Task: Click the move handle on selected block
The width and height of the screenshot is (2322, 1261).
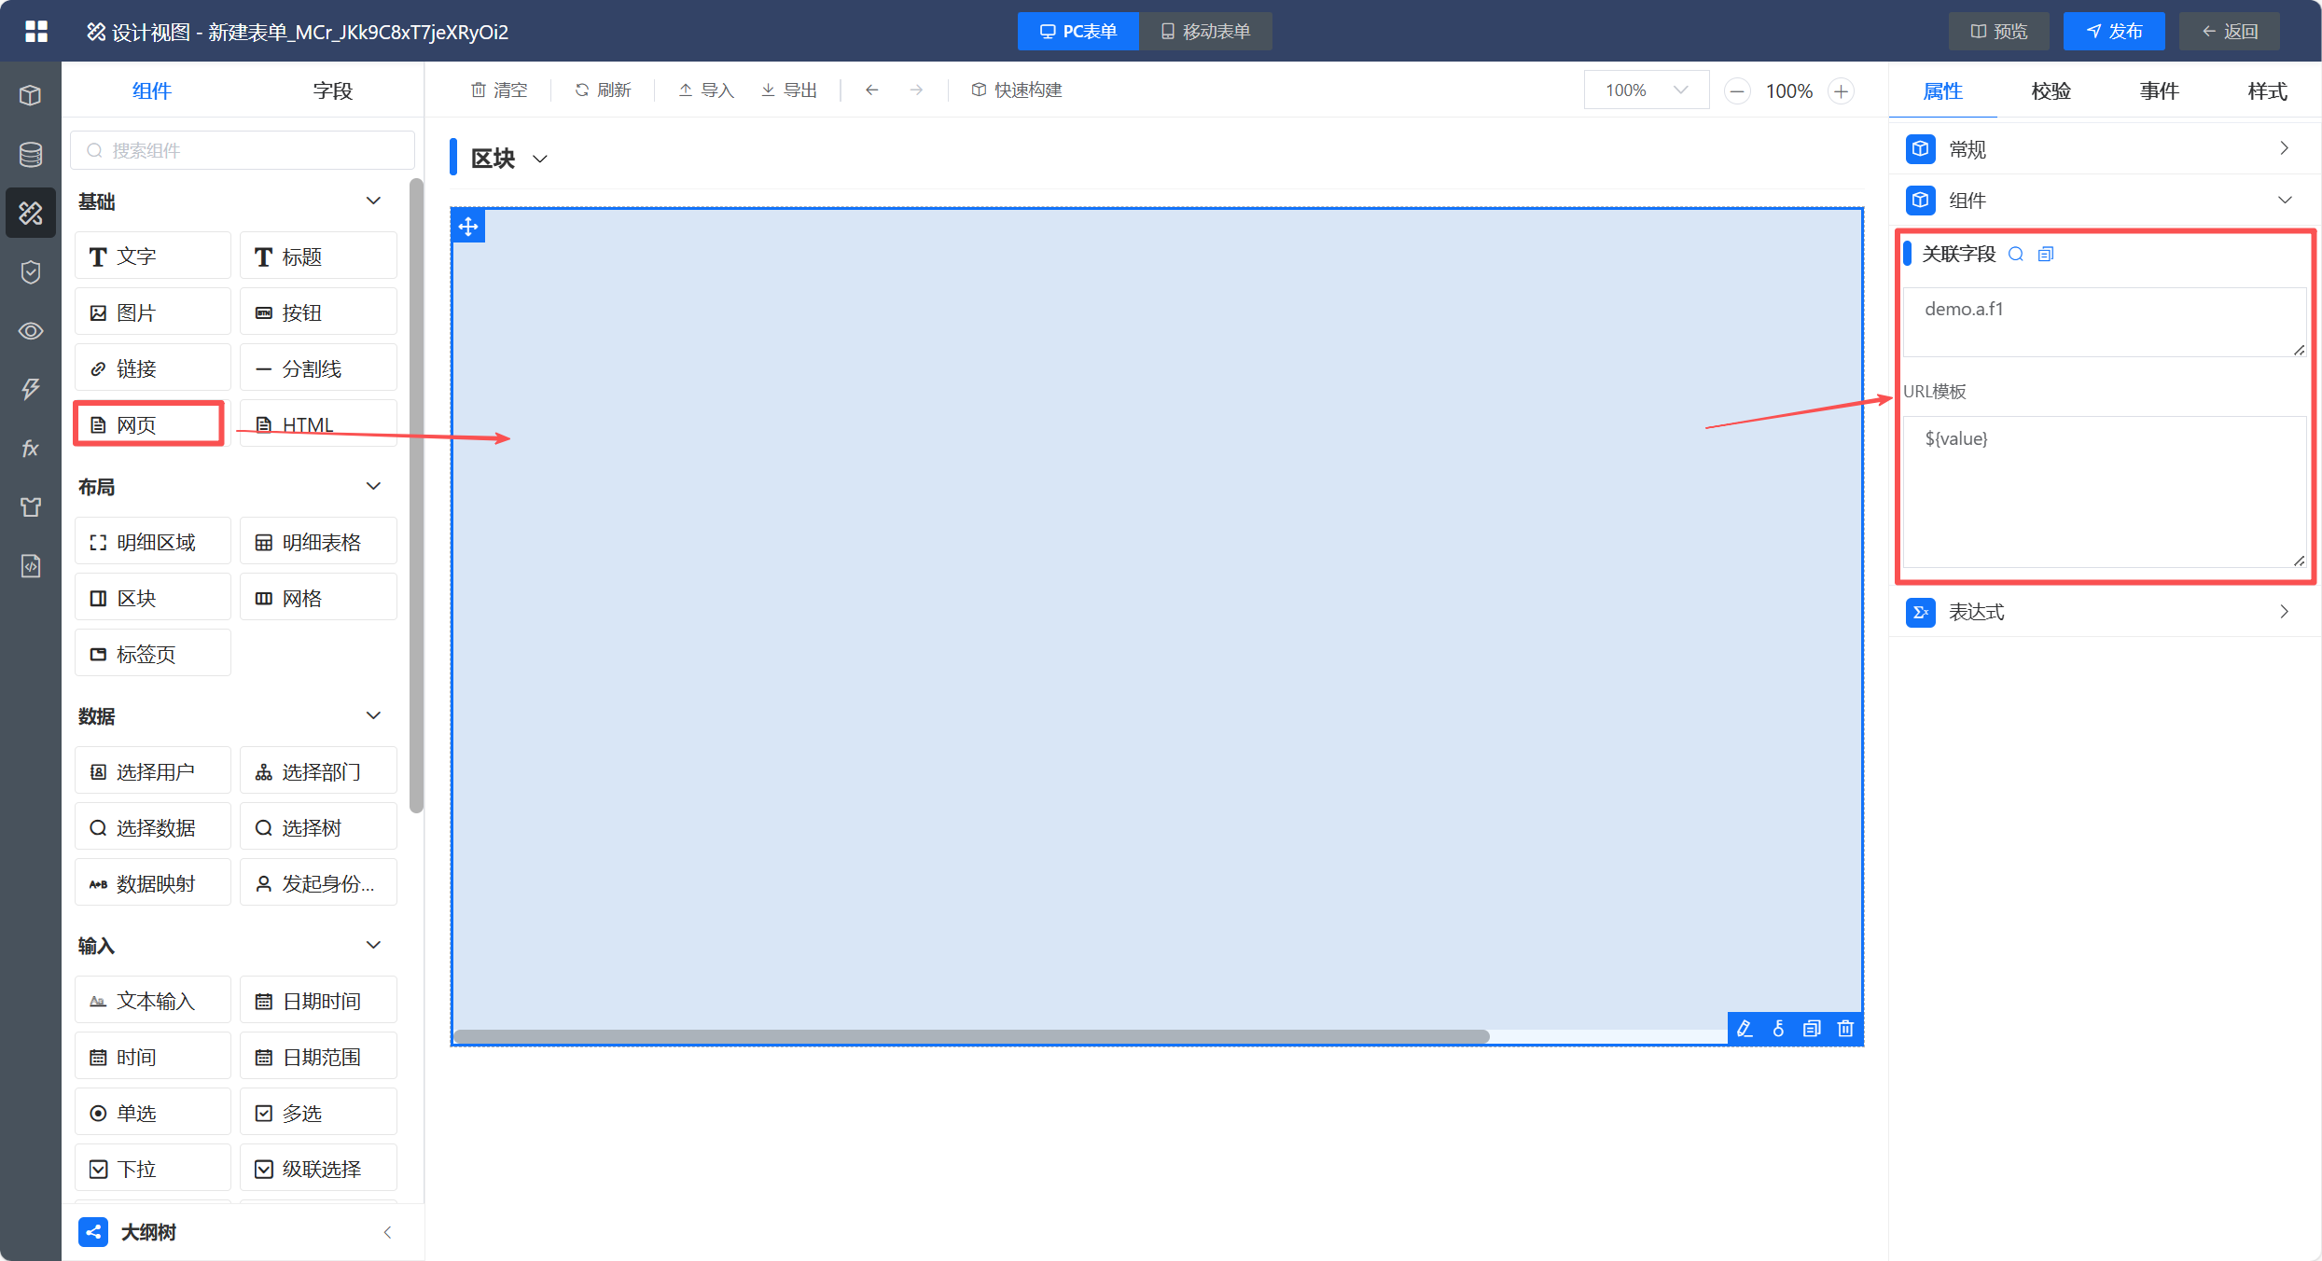Action: 468,227
